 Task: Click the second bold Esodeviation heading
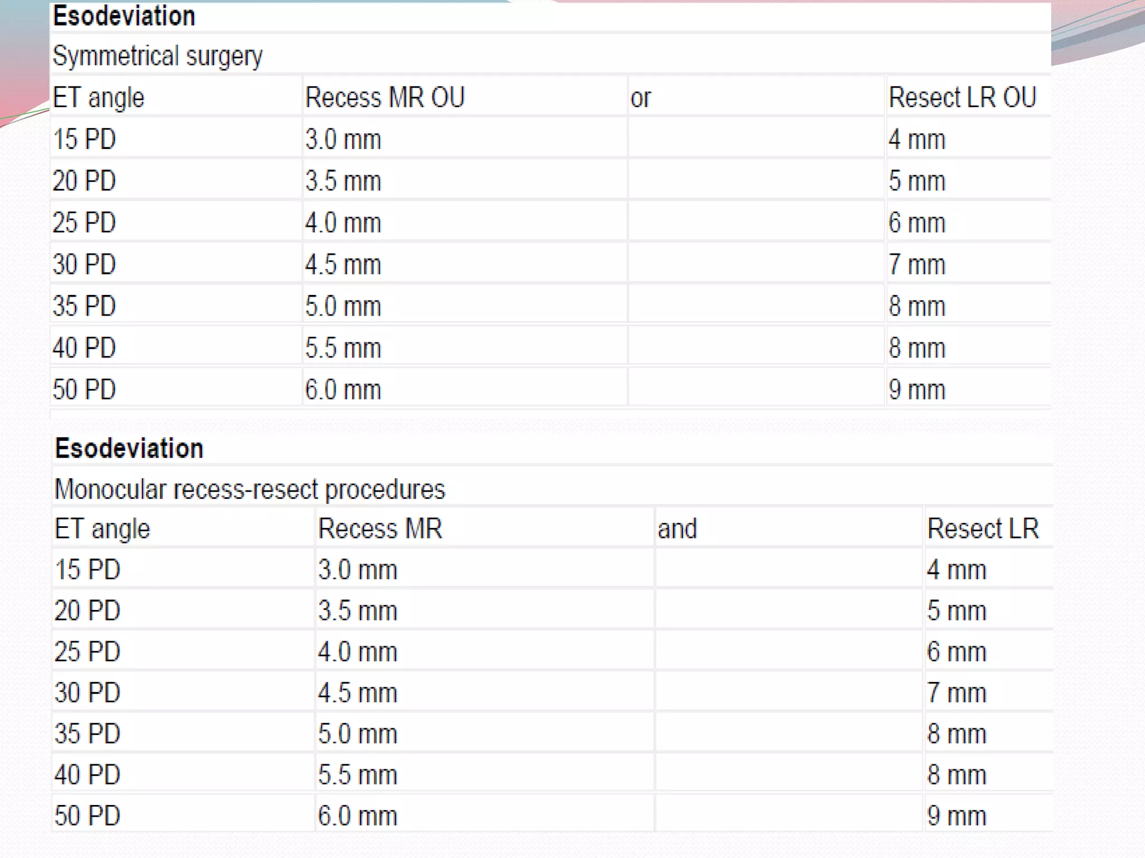tap(129, 449)
